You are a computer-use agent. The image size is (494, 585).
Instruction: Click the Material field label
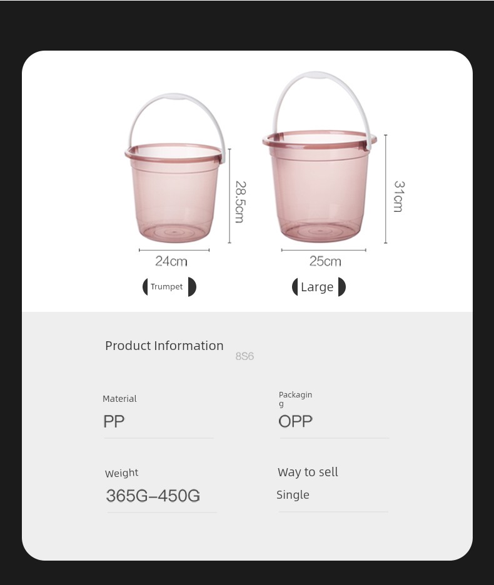pos(119,399)
